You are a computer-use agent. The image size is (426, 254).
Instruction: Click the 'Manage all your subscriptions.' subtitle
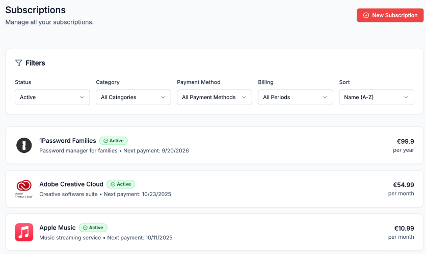pos(49,22)
